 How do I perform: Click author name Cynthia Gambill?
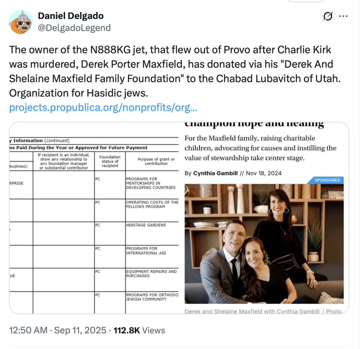(x=215, y=173)
